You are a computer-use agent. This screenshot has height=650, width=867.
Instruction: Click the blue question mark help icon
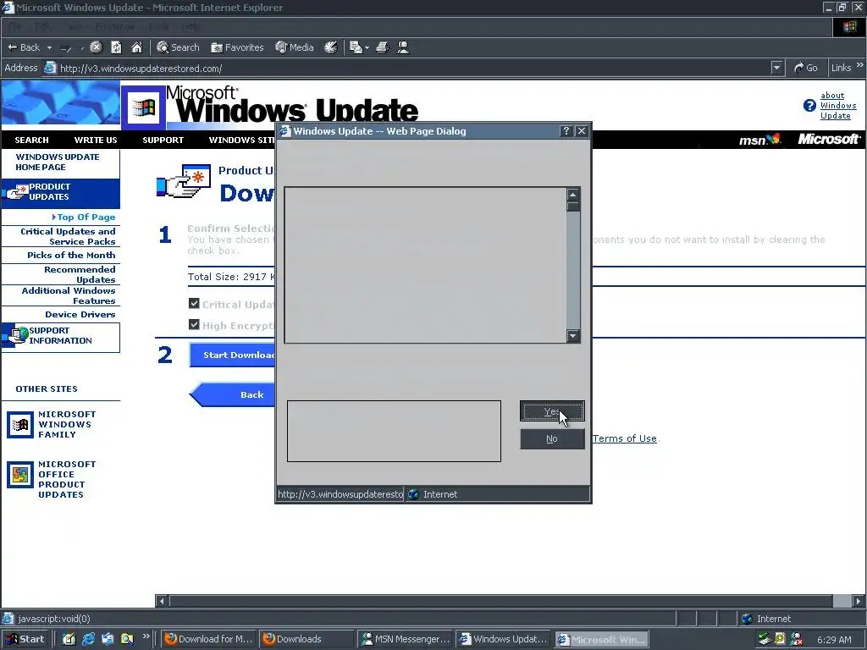[x=809, y=106]
